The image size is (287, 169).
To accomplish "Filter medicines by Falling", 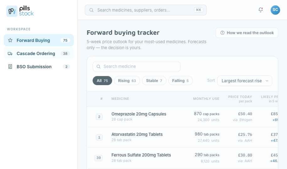I will 180,81.
